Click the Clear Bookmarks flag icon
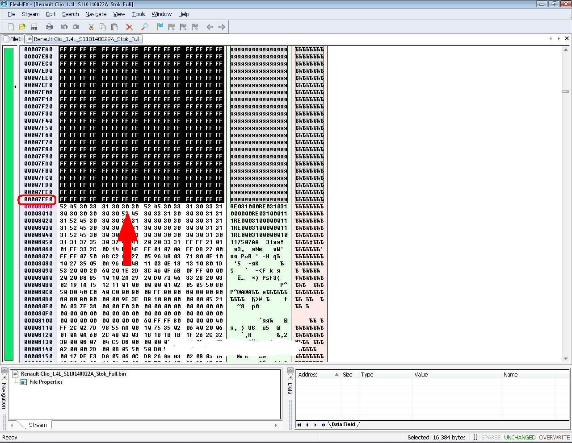Image resolution: width=572 pixels, height=443 pixels. 195,27
